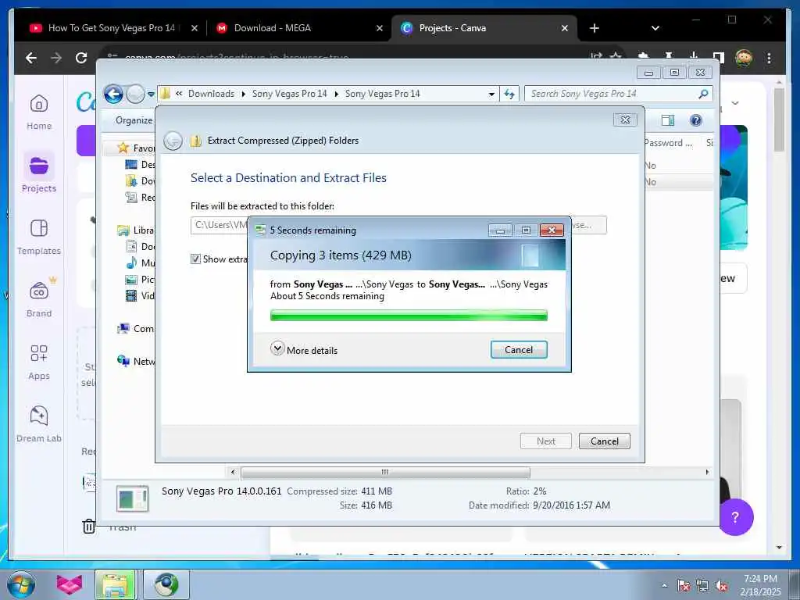The image size is (800, 600).
Task: Click Canva purple help question button
Action: pos(736,517)
